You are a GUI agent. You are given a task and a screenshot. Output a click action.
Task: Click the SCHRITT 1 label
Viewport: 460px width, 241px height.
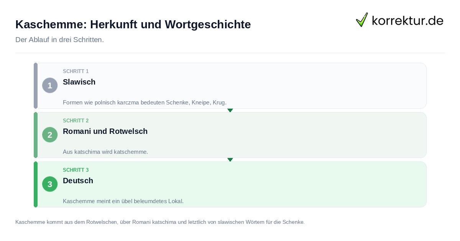tap(76, 72)
